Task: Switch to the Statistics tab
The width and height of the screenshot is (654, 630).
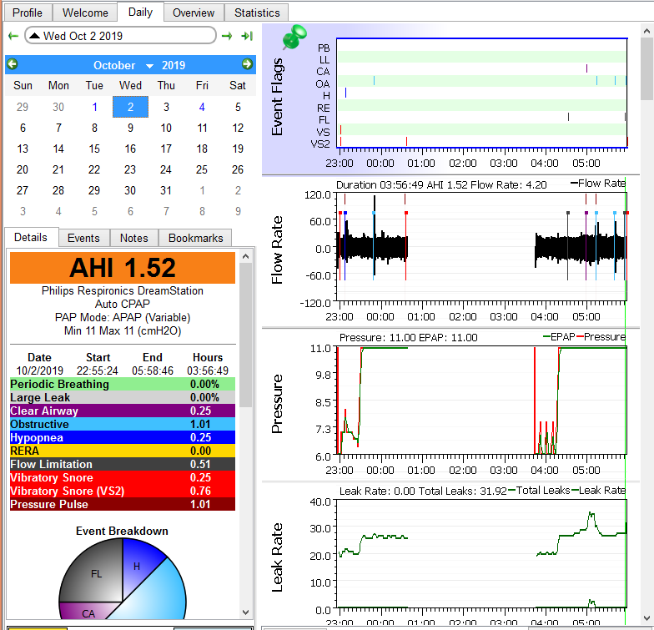Action: coord(257,13)
